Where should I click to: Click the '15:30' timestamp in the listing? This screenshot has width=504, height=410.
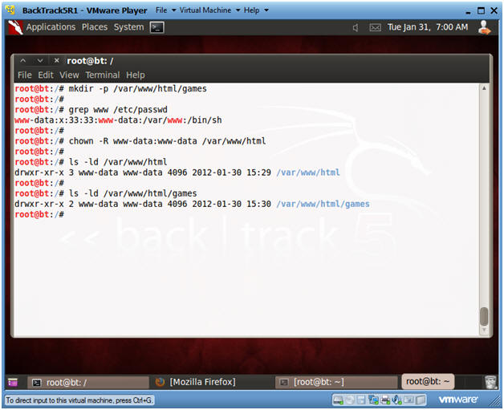pos(258,204)
